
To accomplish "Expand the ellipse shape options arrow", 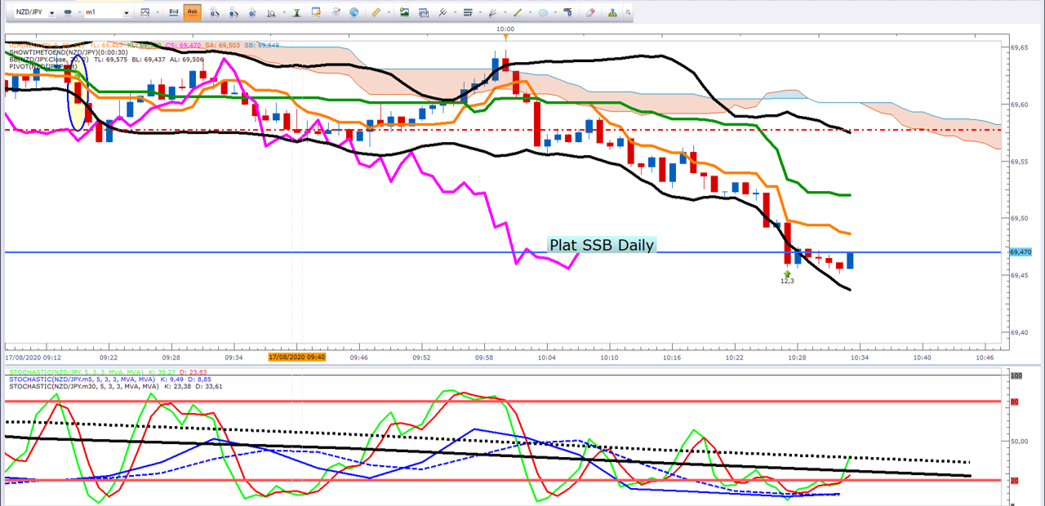I will tap(555, 12).
